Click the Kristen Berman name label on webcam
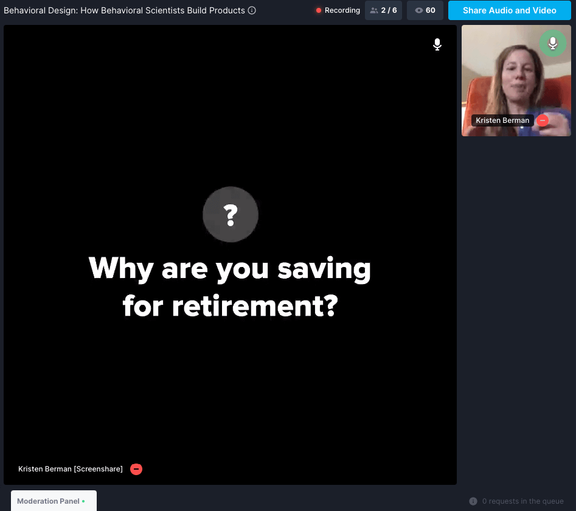This screenshot has width=576, height=511. (x=502, y=120)
